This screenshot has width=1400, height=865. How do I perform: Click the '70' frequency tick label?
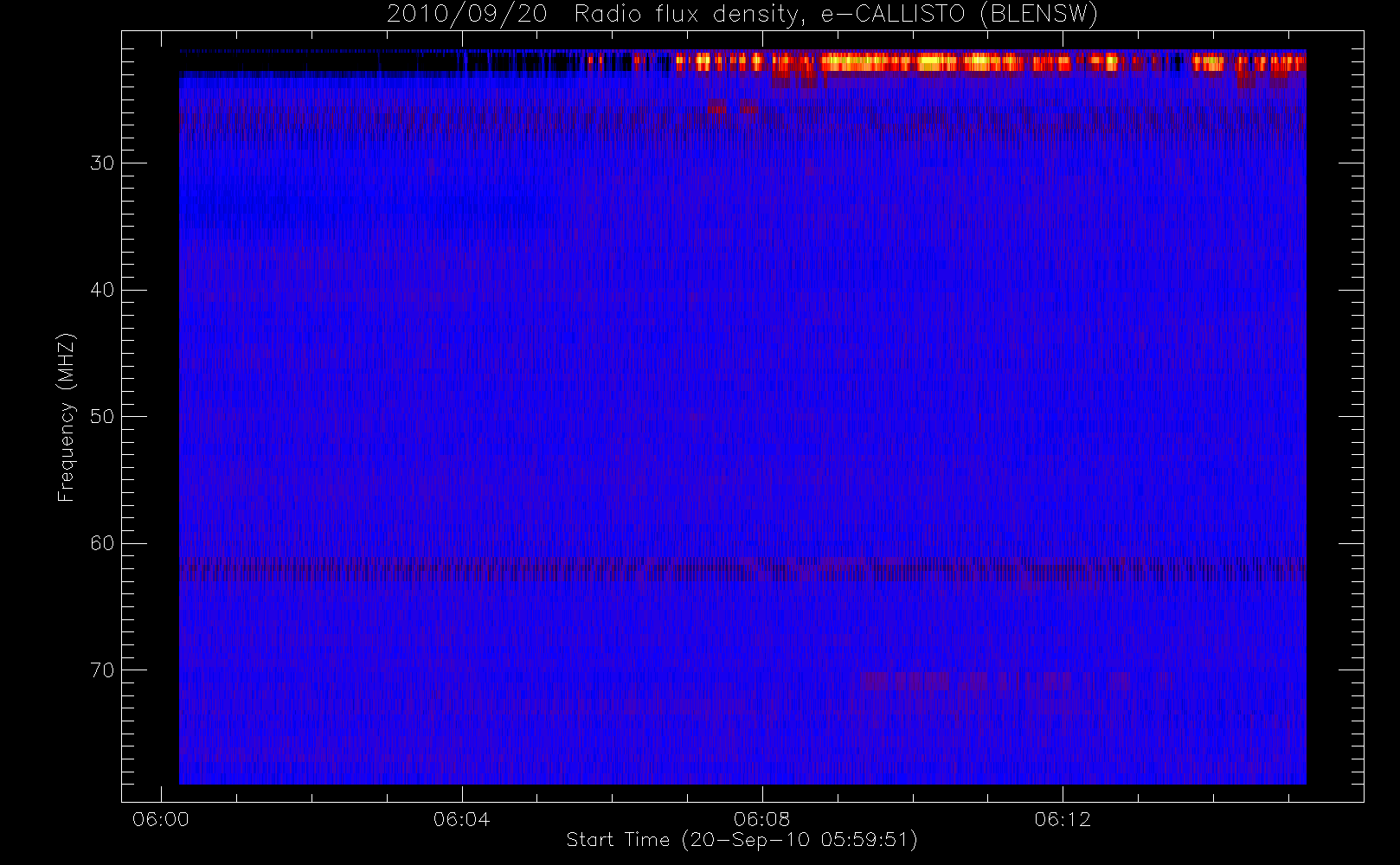click(x=102, y=670)
